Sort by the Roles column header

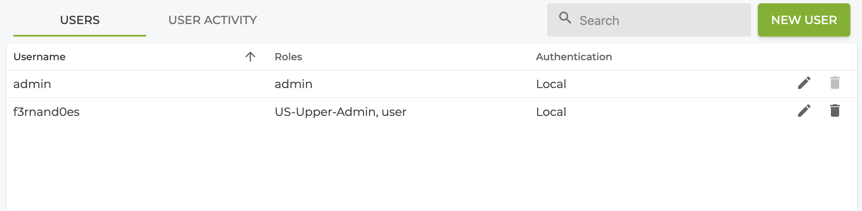click(288, 57)
